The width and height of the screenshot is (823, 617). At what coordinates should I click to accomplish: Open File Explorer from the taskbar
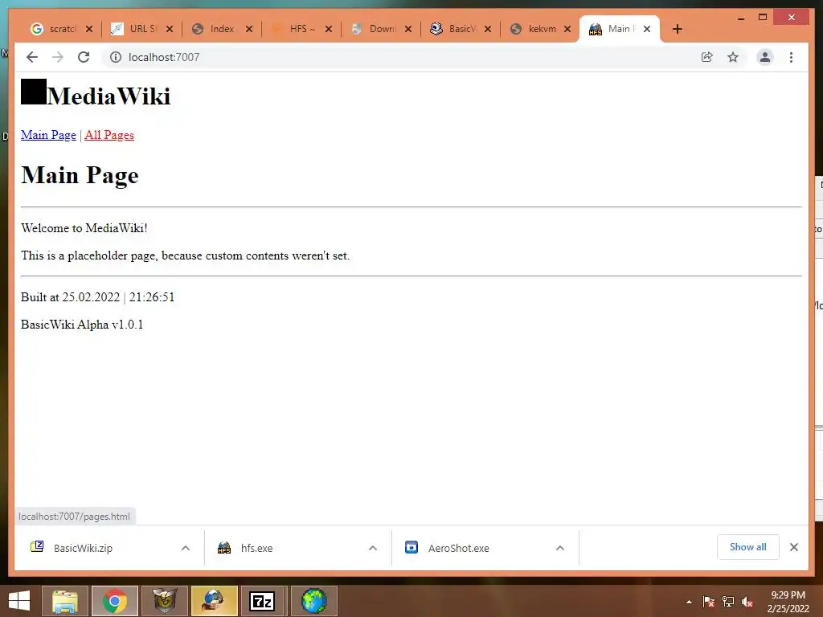[65, 601]
